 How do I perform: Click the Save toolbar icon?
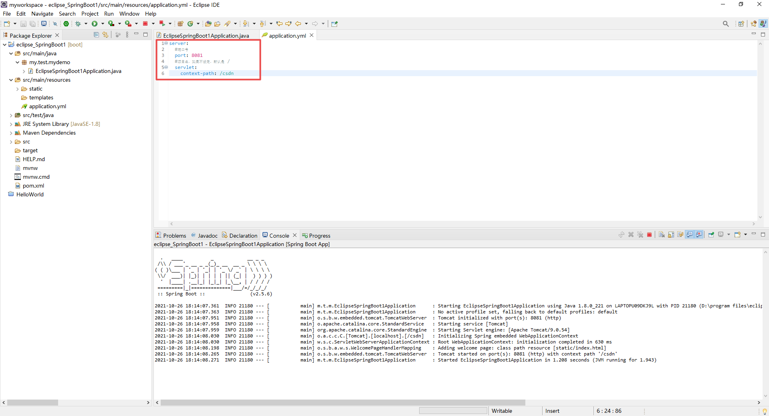[x=23, y=24]
